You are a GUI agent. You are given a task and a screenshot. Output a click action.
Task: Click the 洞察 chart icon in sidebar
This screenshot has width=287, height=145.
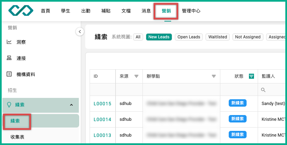(9, 42)
